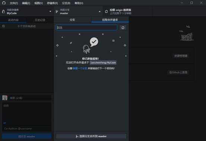Viewport: 206px width, 141px height.
Task: Select the 拉取合并请求 tab
Action: 110,20
